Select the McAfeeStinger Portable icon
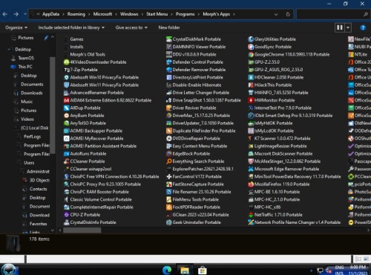This screenshot has width=371, height=275. tap(251, 162)
